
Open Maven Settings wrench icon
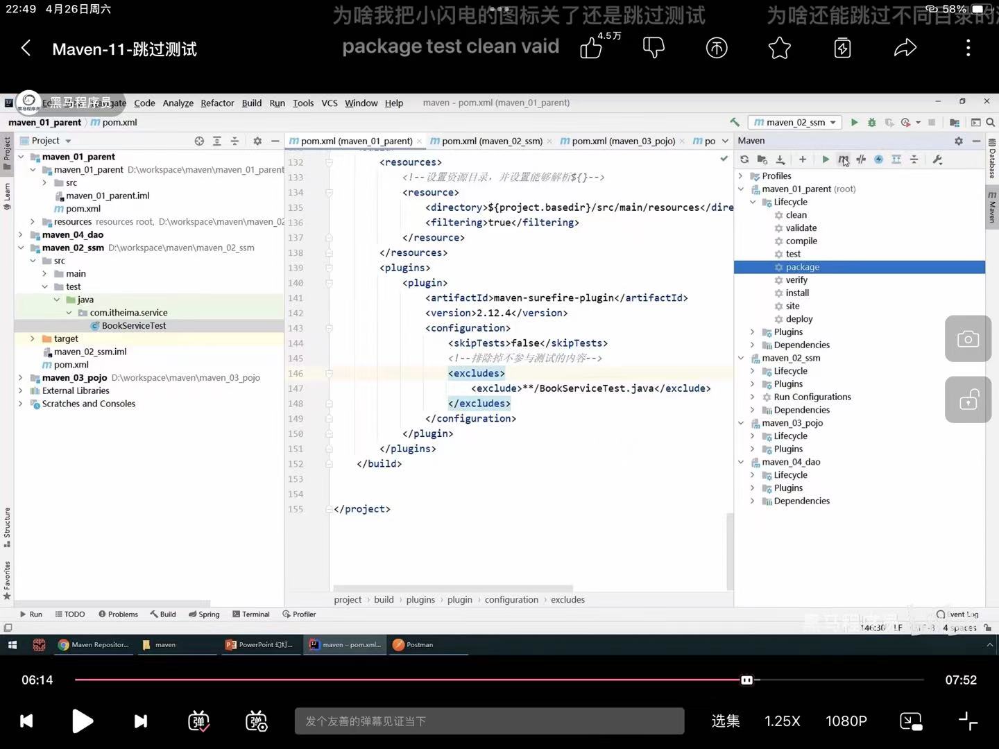[937, 160]
